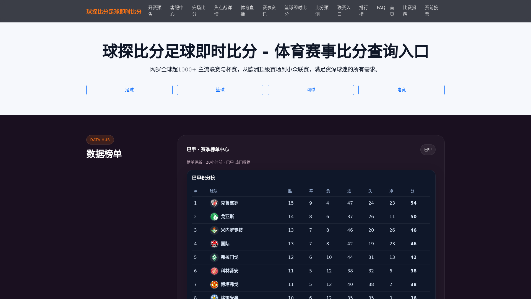Click the 球队 column header
The width and height of the screenshot is (531, 299).
[214, 191]
